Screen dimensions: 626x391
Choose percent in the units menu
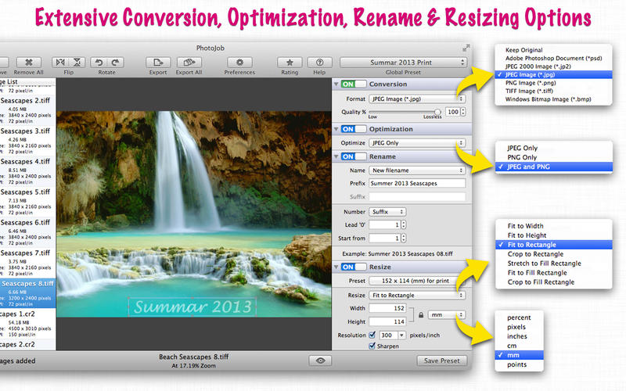[519, 317]
